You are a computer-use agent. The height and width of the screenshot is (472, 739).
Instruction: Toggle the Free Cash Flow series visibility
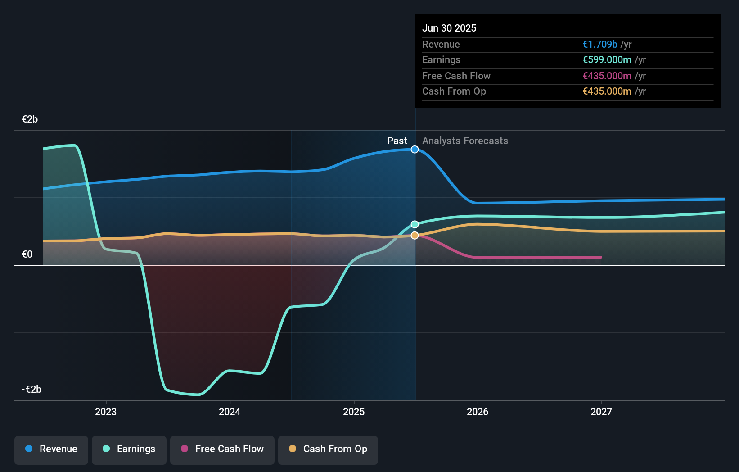222,449
